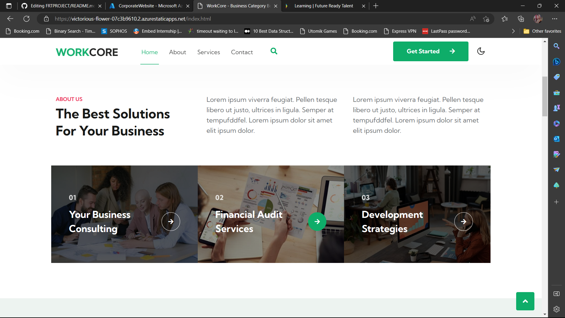Open browser Settings and more menu
Screen dimensions: 565x318
(555, 19)
